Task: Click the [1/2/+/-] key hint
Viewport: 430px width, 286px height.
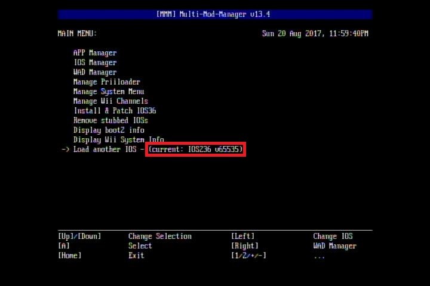Action: click(248, 256)
